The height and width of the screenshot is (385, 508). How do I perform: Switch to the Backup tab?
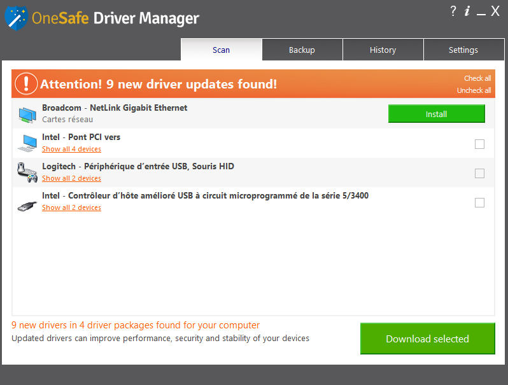[302, 50]
